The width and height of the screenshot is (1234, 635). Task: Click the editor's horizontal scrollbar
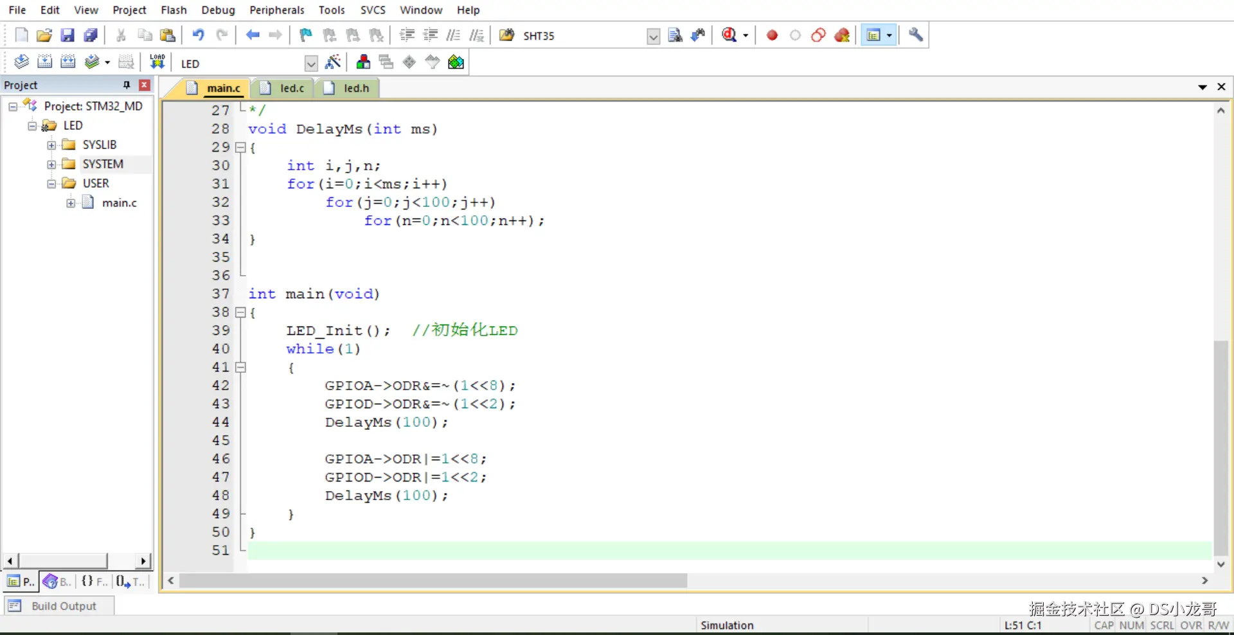click(431, 580)
